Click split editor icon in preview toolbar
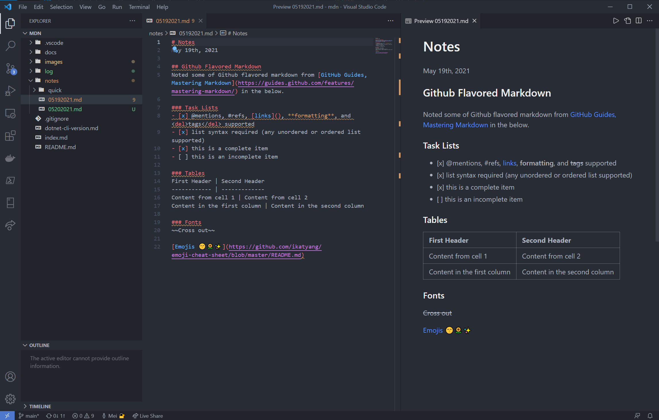Screen dimensions: 659x420 639,21
